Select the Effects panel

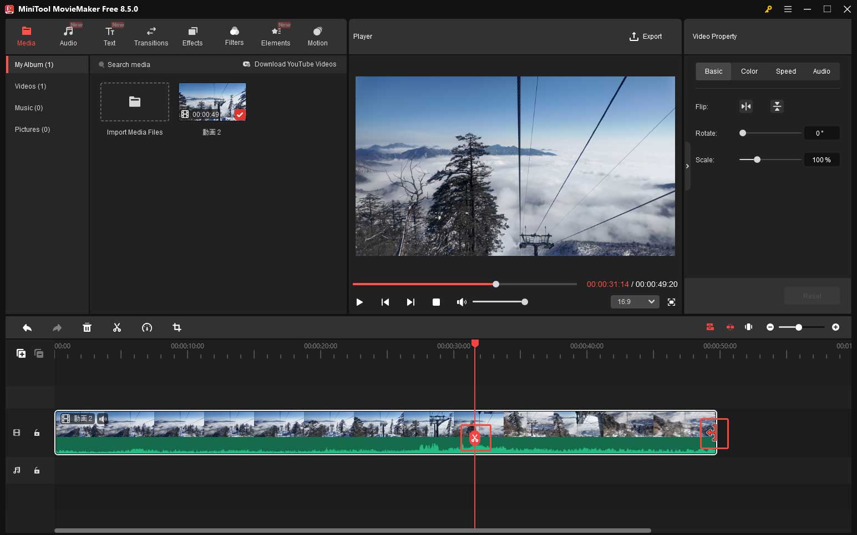(192, 35)
